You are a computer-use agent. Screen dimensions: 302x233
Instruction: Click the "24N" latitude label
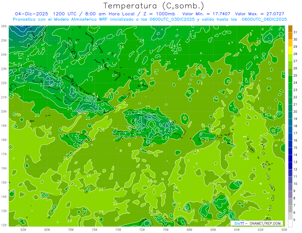[4, 54]
